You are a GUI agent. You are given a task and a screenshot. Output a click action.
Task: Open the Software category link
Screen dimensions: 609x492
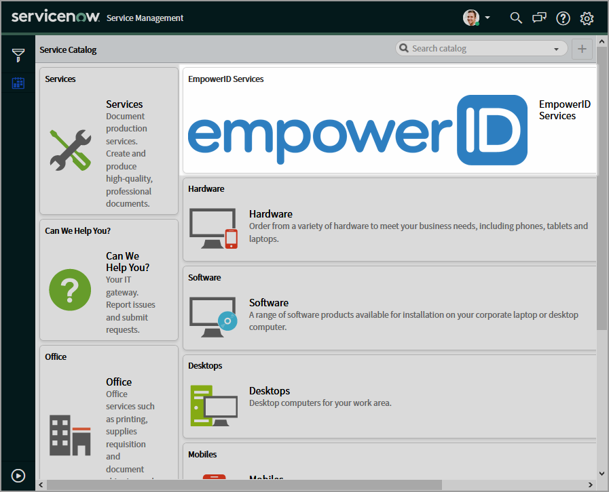pyautogui.click(x=269, y=303)
